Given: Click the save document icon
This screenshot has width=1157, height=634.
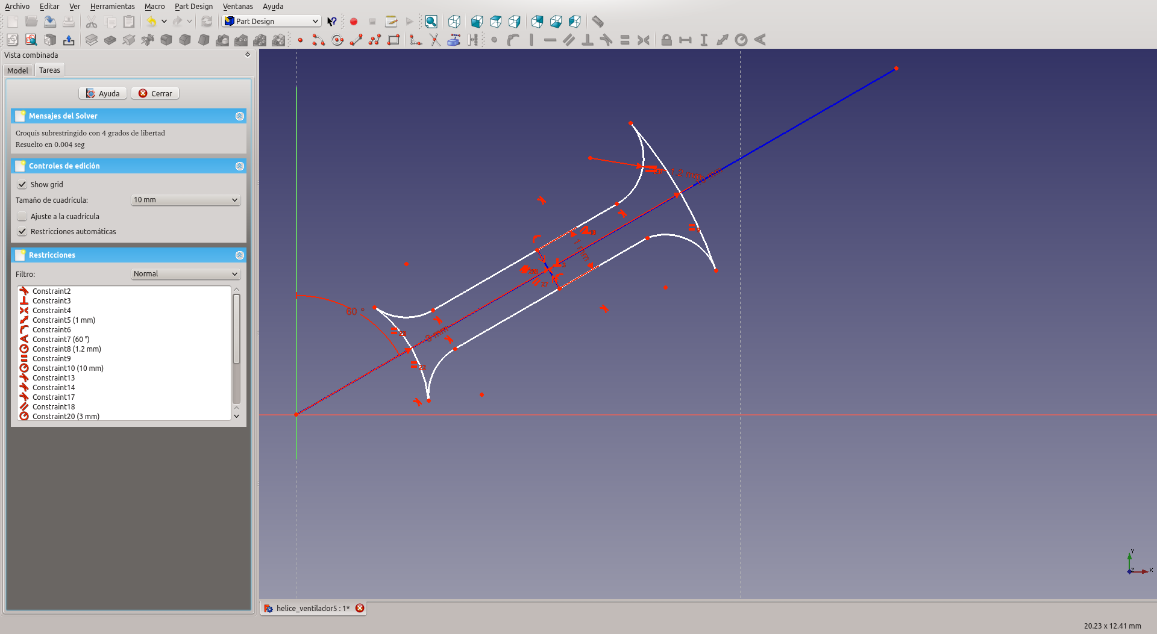Looking at the screenshot, I should [50, 22].
